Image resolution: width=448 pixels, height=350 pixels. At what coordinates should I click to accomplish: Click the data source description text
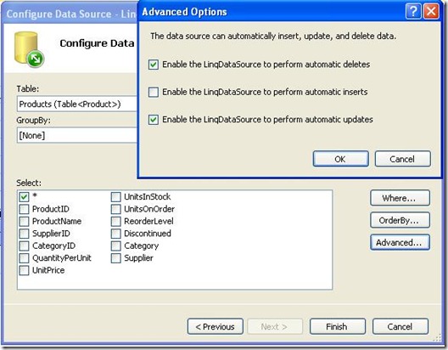(273, 36)
